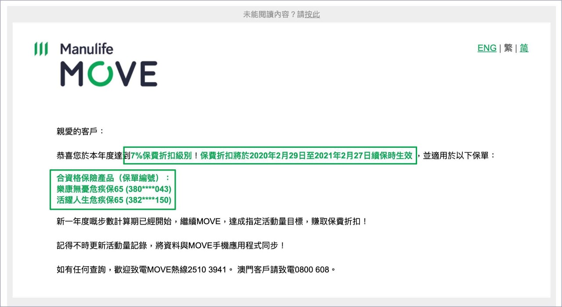The height and width of the screenshot is (307, 562).
Task: Click the sentence starting 新一年度嘅步數計算期
Action: (x=212, y=221)
